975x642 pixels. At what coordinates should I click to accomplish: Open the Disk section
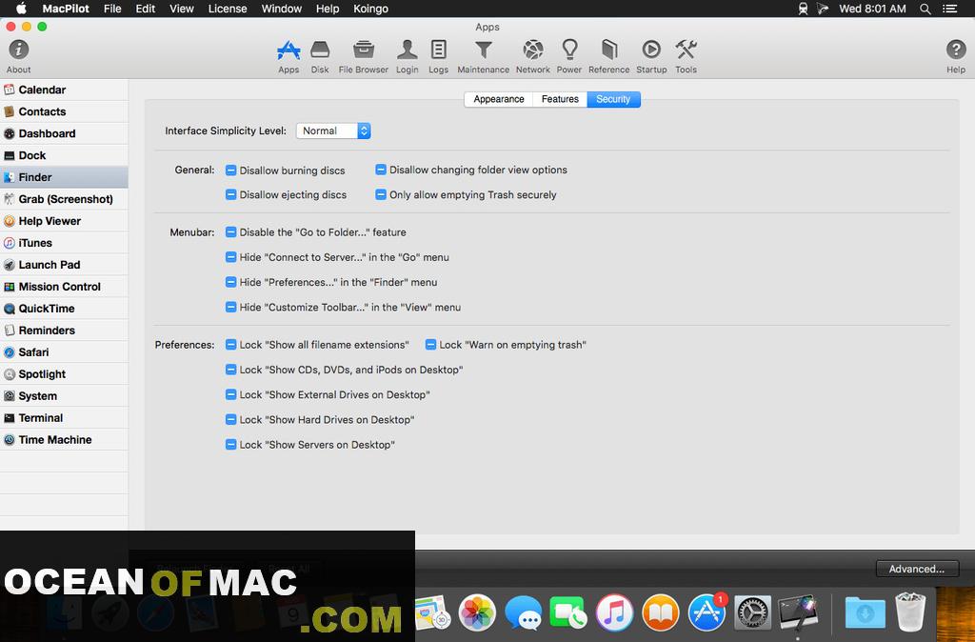click(320, 56)
